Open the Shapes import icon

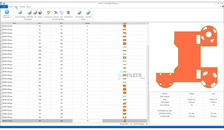pos(40,13)
